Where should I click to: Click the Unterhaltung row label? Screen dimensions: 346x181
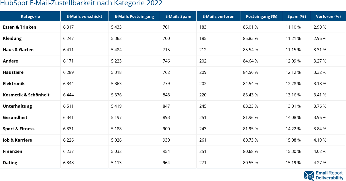coord(17,106)
